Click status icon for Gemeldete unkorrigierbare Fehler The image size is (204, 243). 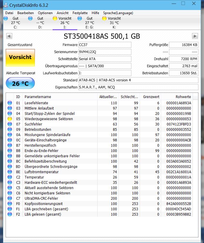(x=10, y=156)
